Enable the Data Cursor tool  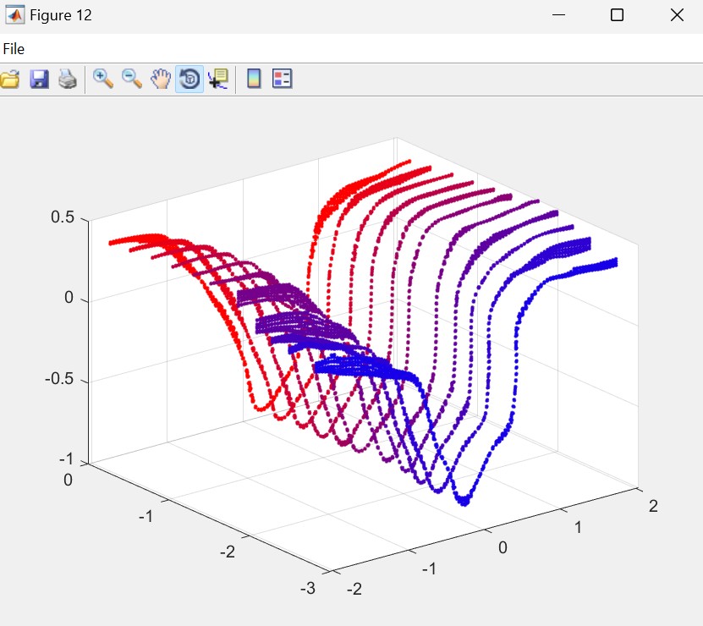point(217,80)
